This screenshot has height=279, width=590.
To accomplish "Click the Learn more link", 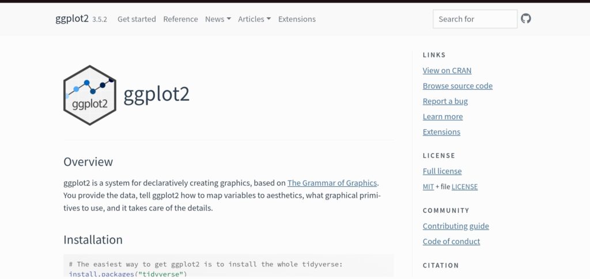I will pos(442,116).
